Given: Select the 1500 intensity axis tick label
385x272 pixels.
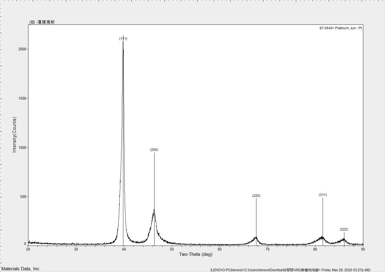Looking at the screenshot, I should pyautogui.click(x=22, y=98).
